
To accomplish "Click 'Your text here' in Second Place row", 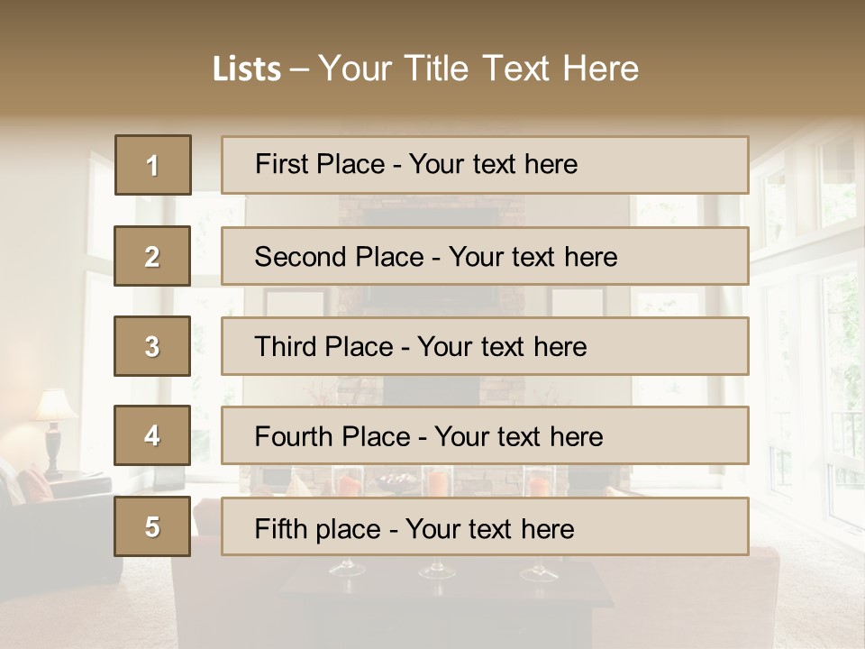I will (533, 257).
